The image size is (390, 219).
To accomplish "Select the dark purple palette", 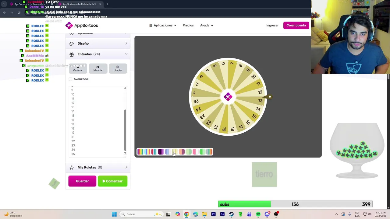I will coord(161,152).
